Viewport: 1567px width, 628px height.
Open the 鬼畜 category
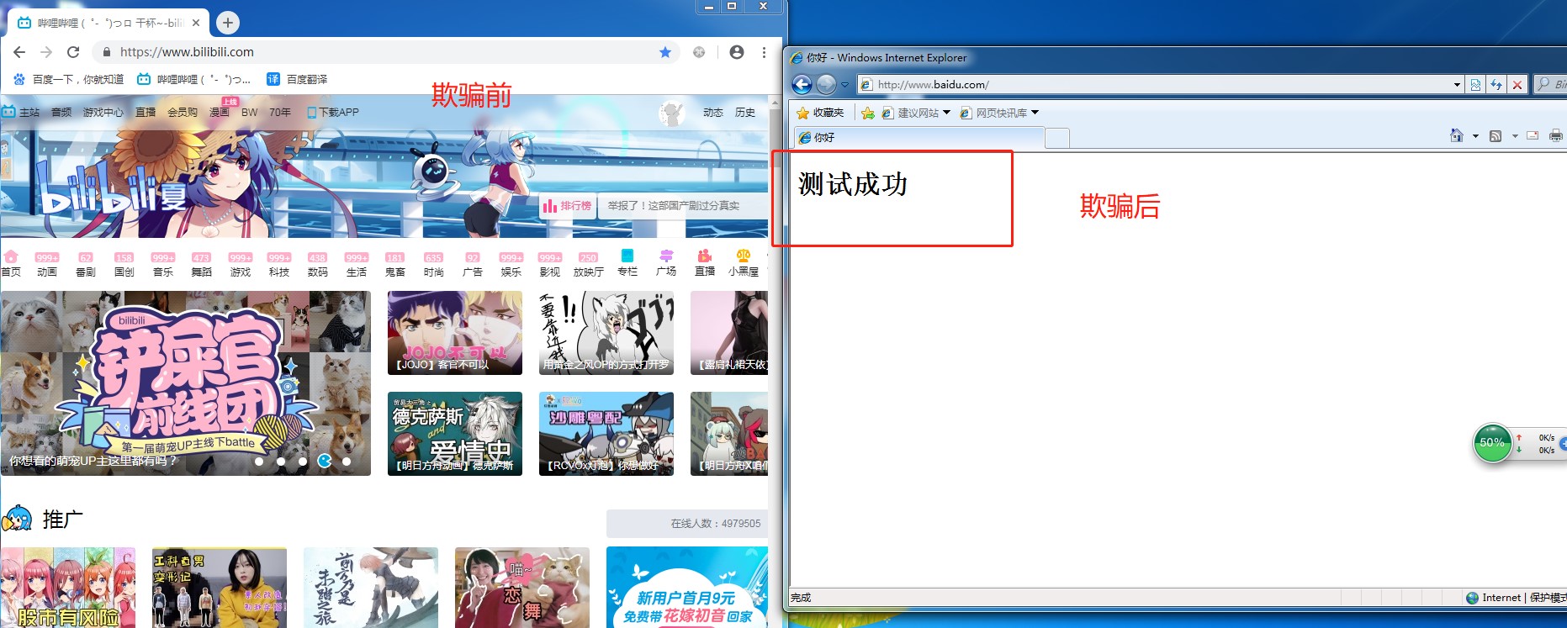click(395, 265)
